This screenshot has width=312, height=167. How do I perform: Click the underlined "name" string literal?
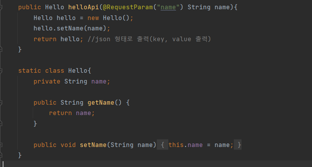coord(168,7)
